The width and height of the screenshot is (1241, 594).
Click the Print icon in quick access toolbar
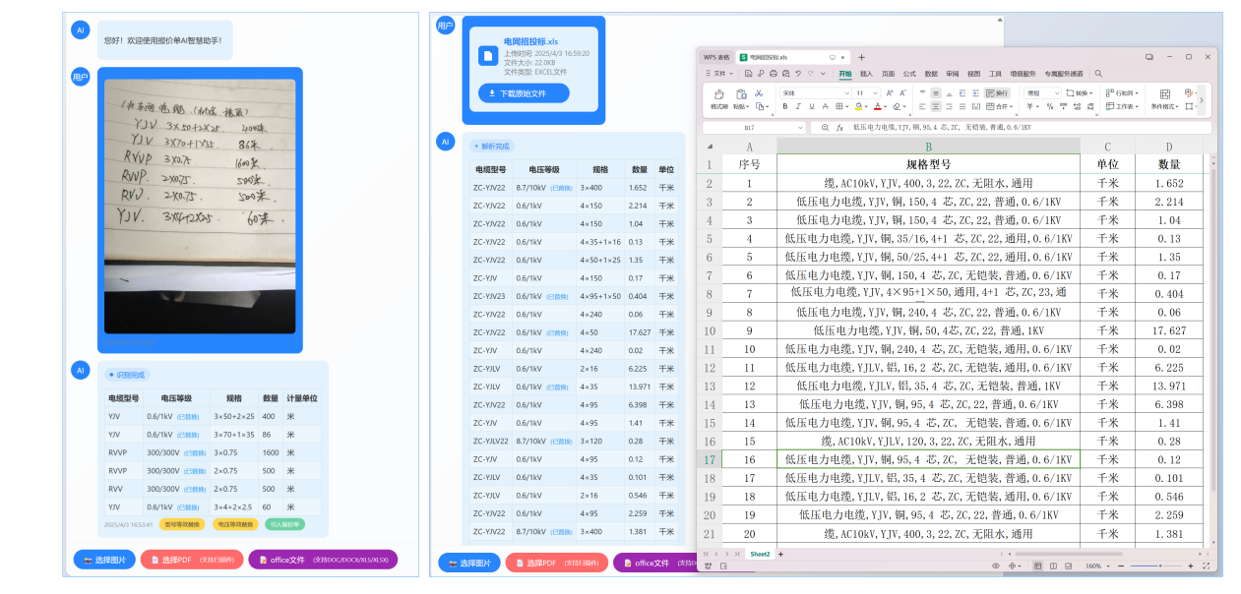click(774, 74)
